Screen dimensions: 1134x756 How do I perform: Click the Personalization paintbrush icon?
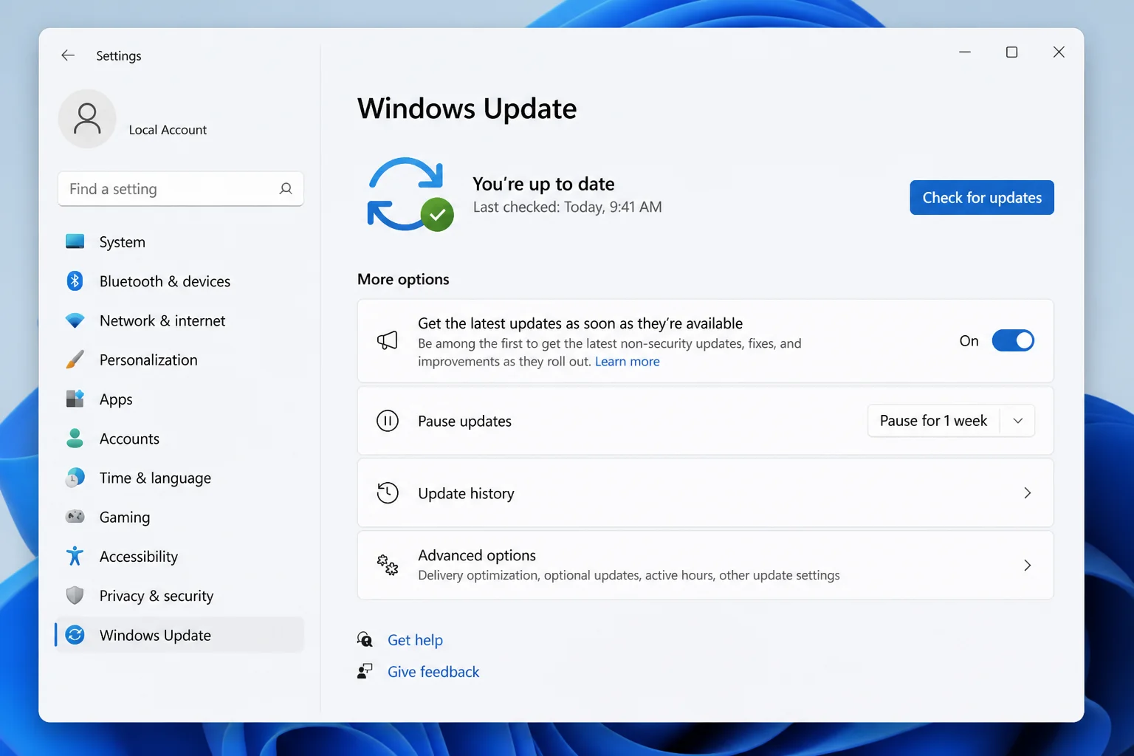[75, 360]
